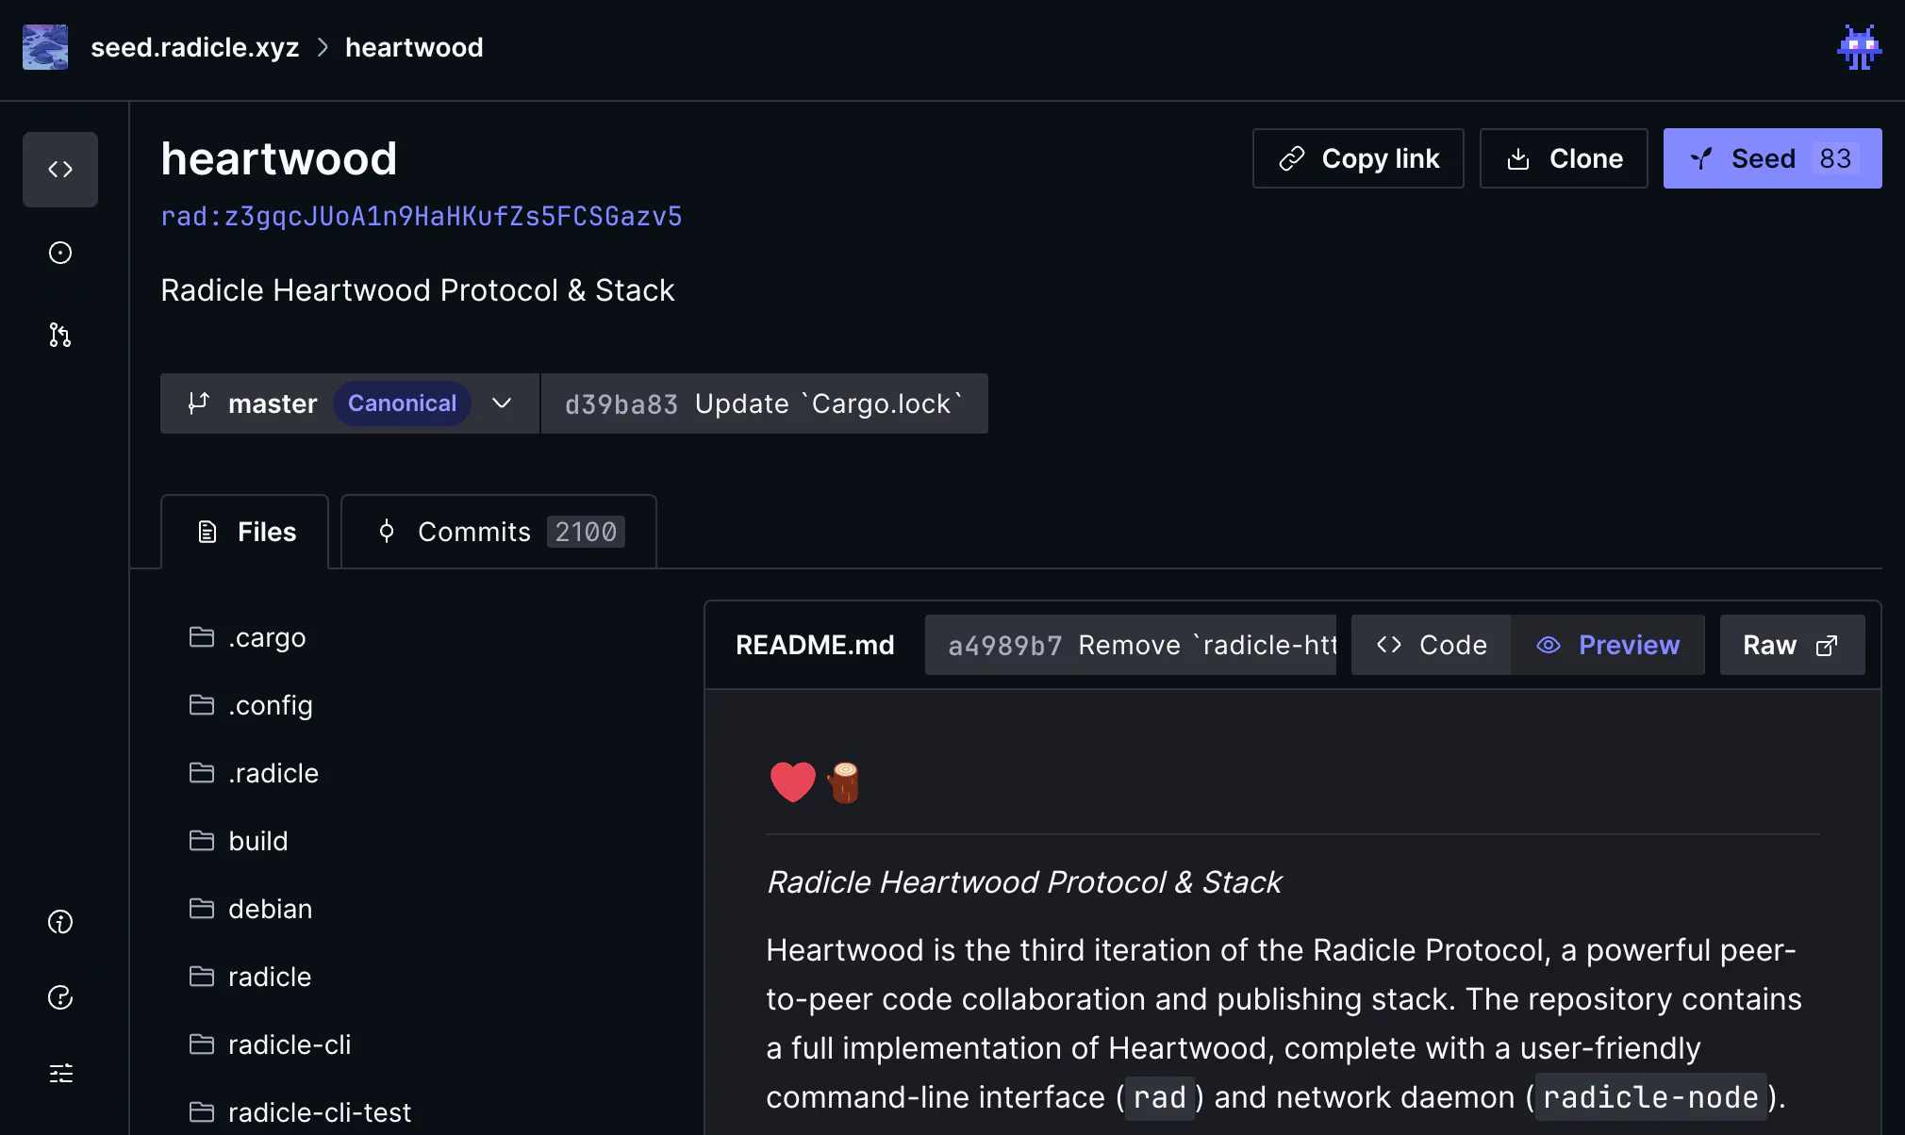Open the settings sliders icon
This screenshot has width=1905, height=1135.
[x=60, y=1073]
